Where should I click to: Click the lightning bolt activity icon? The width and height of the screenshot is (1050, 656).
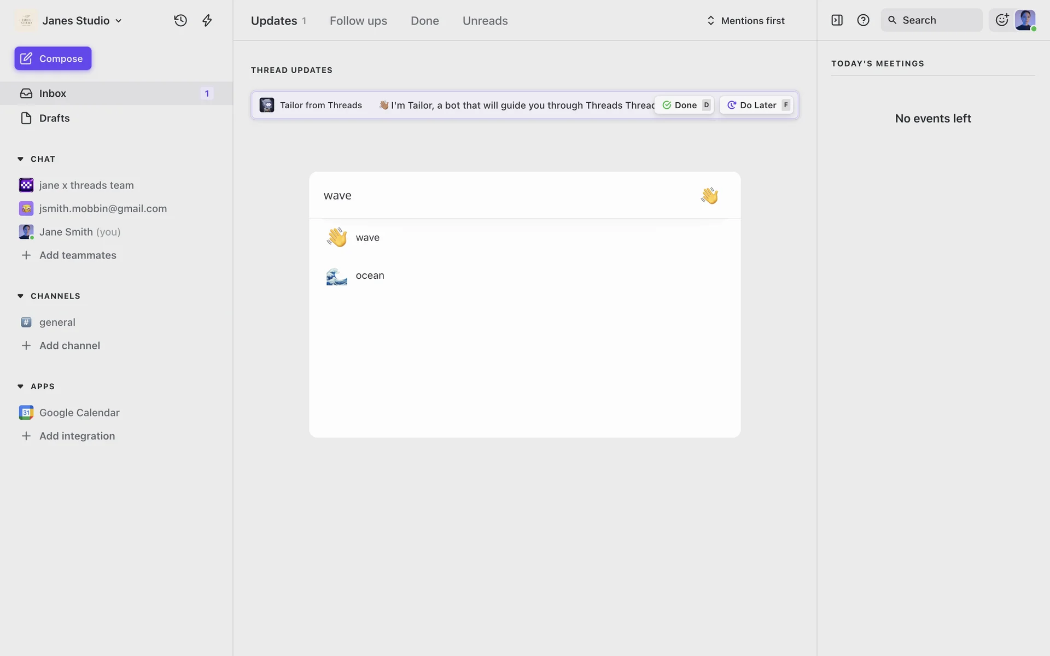click(x=207, y=21)
